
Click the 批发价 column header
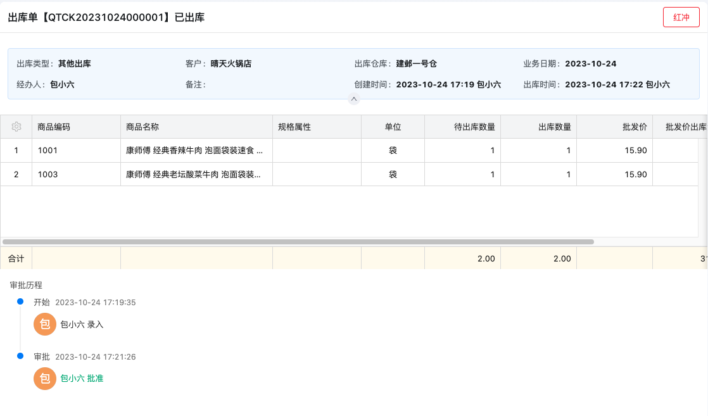[x=635, y=127]
